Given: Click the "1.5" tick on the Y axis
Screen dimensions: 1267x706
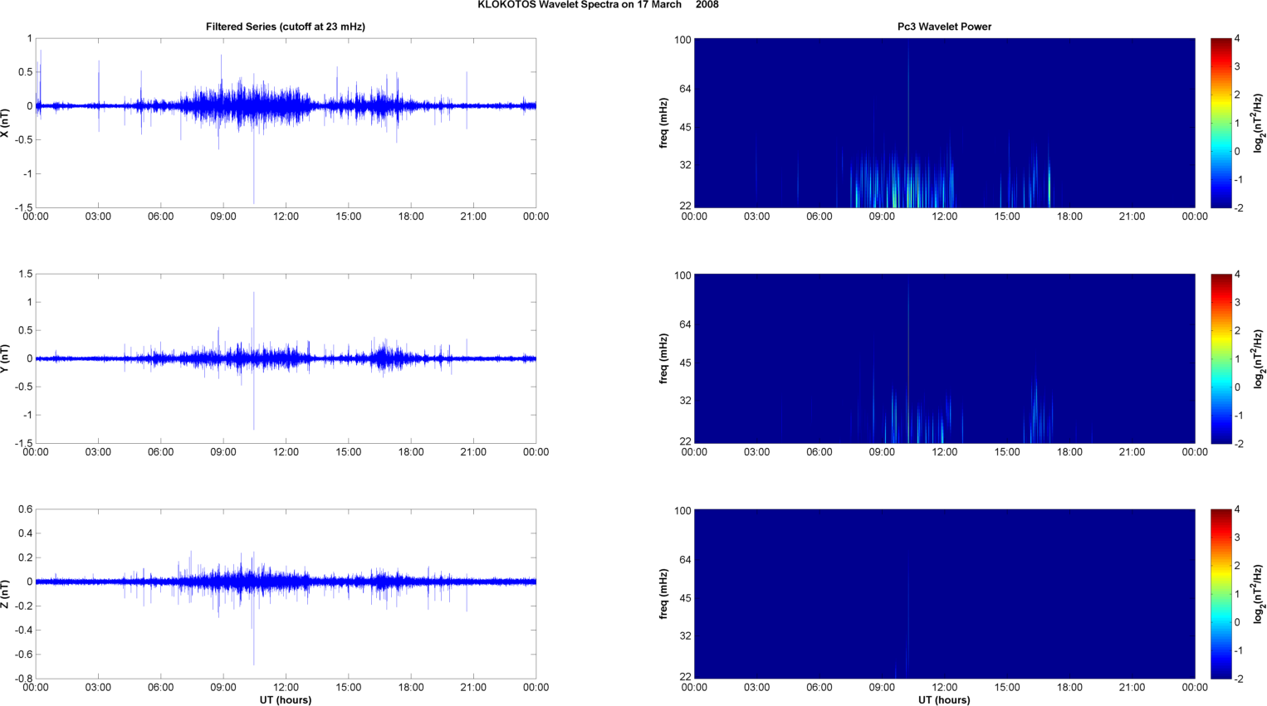Looking at the screenshot, I should pos(25,274).
